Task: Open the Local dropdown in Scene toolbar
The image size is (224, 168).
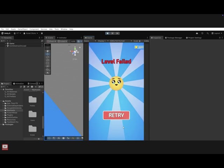Action: [62, 41]
